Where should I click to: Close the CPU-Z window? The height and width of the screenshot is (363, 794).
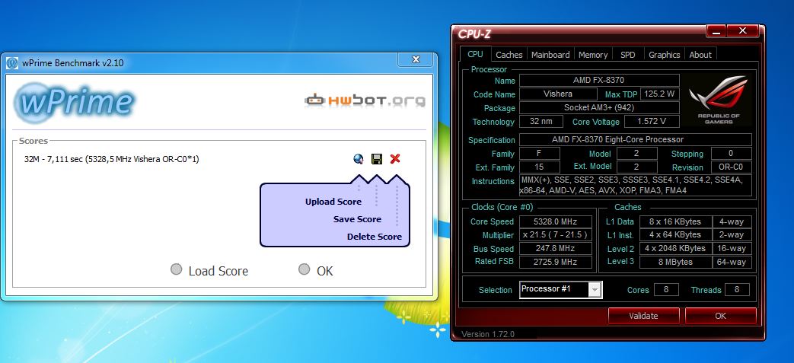(x=742, y=31)
